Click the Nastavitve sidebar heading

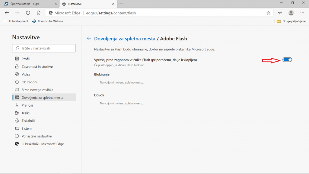click(x=26, y=37)
